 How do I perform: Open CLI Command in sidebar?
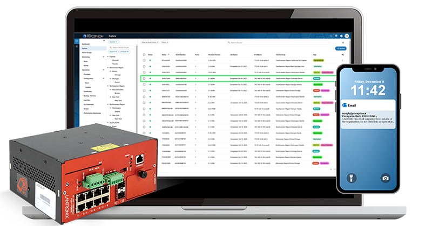tap(89, 104)
